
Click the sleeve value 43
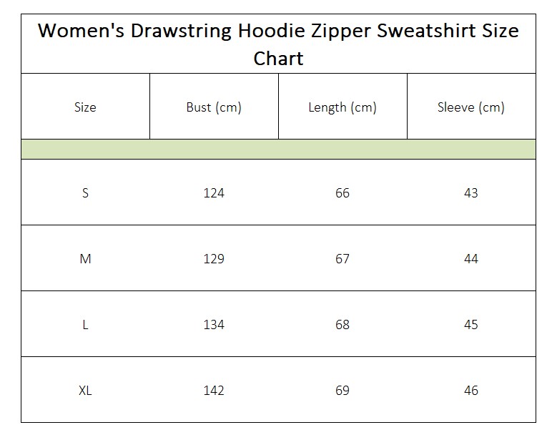click(471, 193)
